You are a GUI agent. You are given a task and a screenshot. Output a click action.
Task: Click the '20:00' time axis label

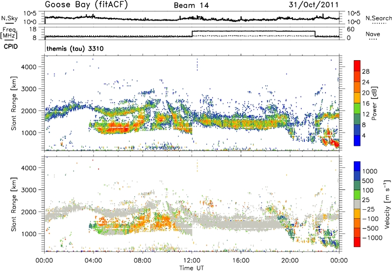click(290, 261)
